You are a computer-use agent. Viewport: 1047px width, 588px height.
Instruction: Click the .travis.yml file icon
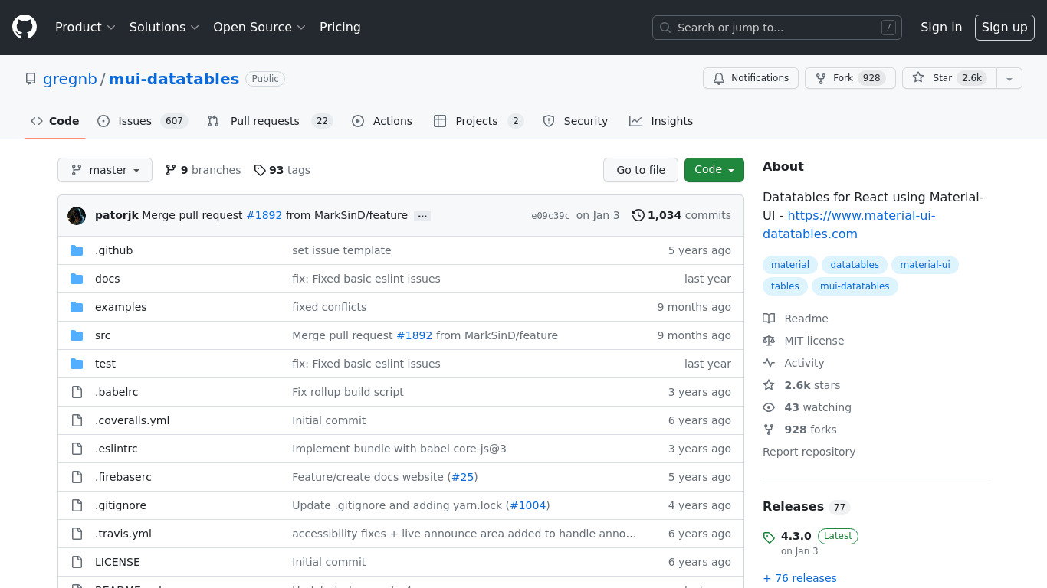[77, 534]
